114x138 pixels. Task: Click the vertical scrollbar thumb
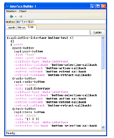(103, 54)
